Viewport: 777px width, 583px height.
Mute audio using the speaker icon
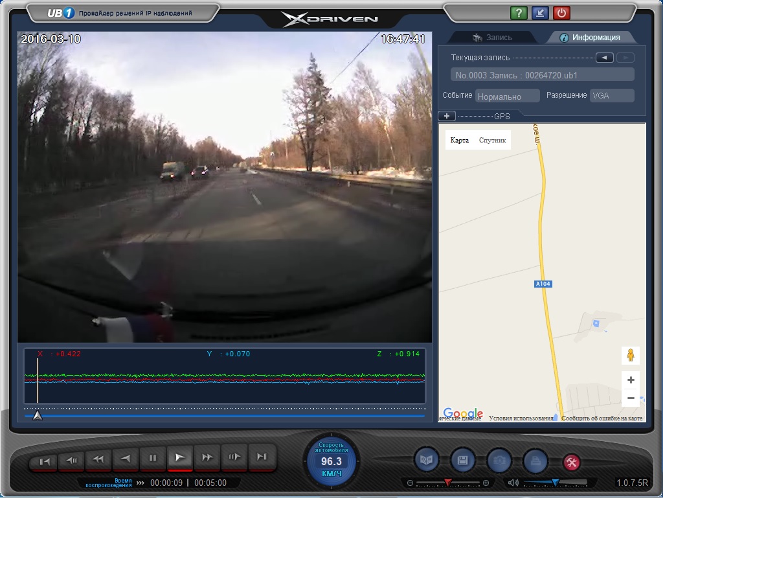513,483
